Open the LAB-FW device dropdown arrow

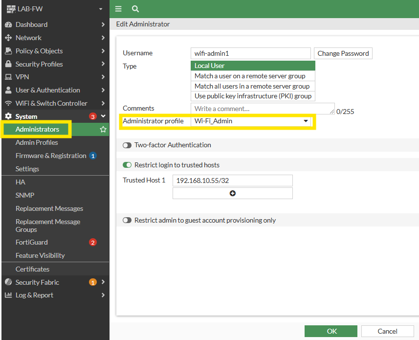tap(101, 9)
